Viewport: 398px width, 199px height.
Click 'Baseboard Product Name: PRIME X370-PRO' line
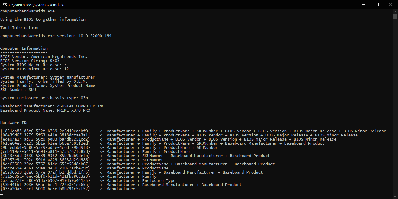click(45, 110)
